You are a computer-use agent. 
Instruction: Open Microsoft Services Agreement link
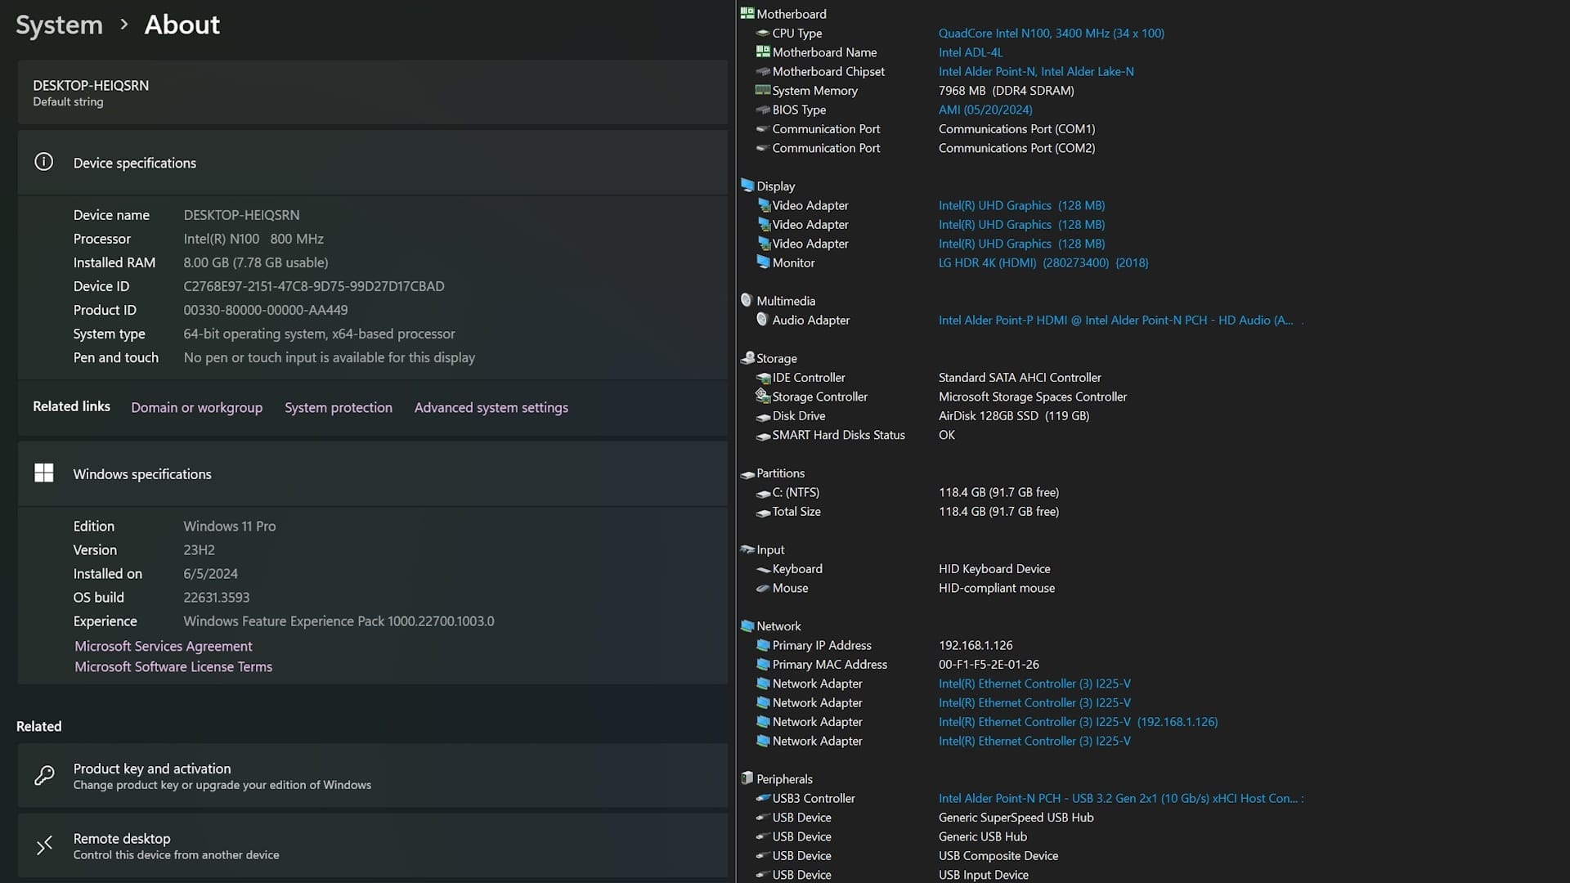click(164, 646)
